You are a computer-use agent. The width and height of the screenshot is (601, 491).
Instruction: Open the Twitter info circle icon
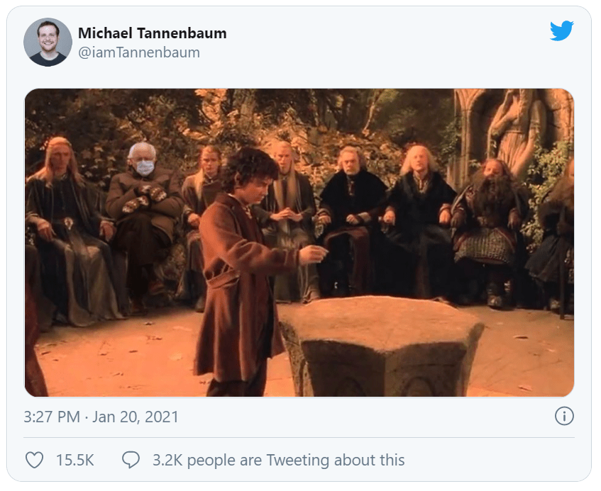[563, 416]
